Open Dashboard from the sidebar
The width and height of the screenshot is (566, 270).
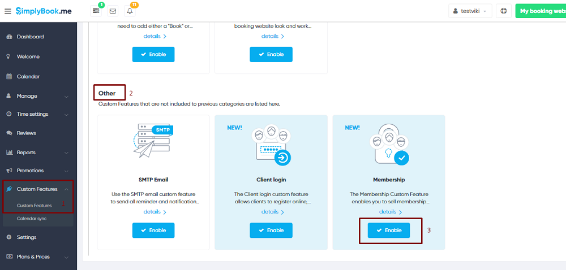30,37
